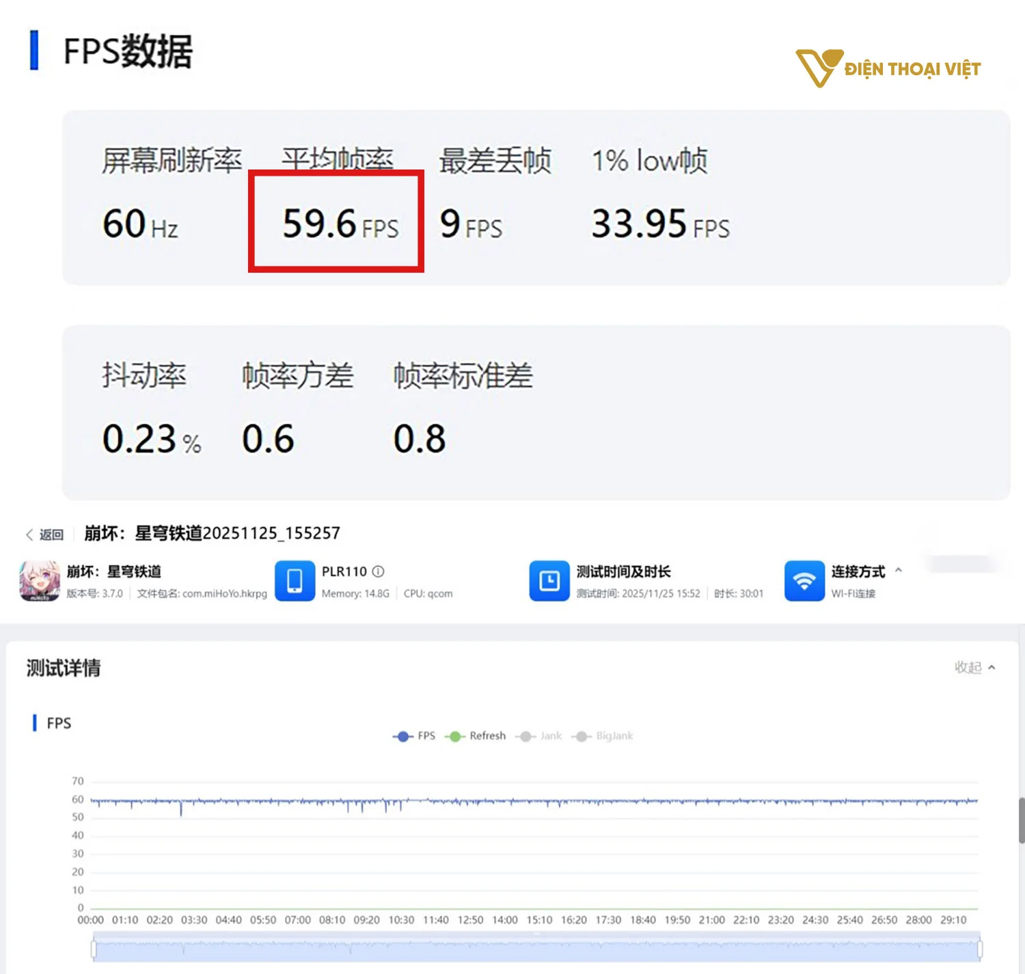Click the Honkai Star Rail game icon
1025x974 pixels.
pyautogui.click(x=39, y=581)
